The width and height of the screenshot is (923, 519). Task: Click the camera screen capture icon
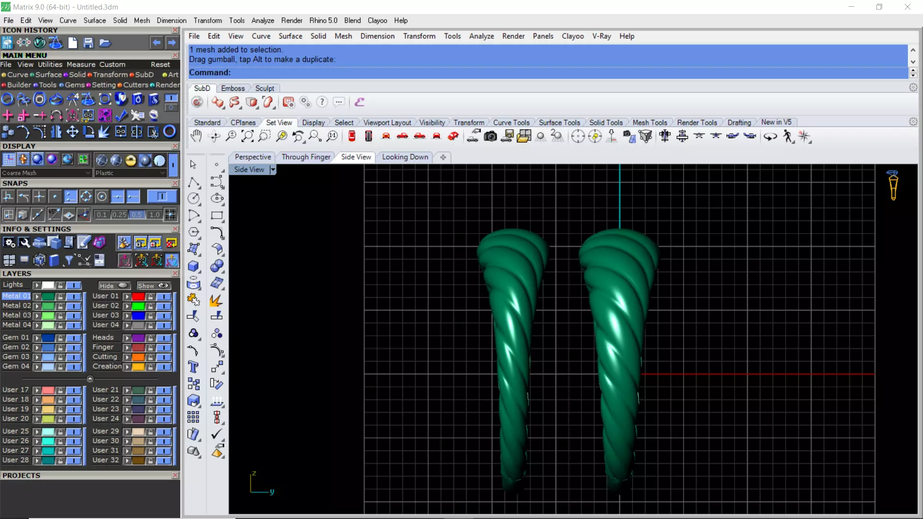point(490,136)
